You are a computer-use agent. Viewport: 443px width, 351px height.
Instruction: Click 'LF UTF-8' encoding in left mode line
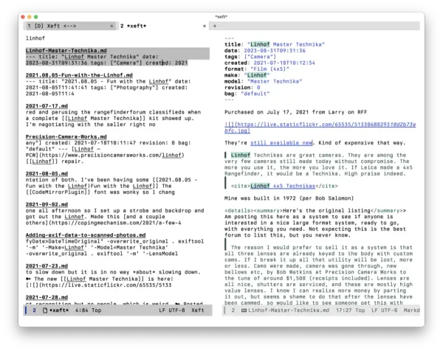[172, 310]
